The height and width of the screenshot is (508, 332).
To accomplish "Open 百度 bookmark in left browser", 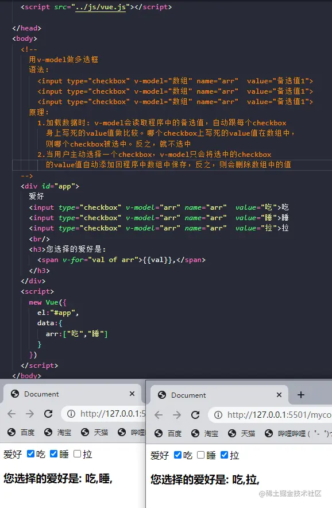I will click(x=21, y=432).
